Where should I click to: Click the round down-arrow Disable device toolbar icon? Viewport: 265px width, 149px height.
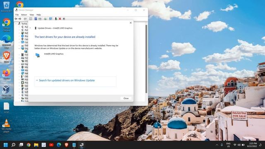64,19
